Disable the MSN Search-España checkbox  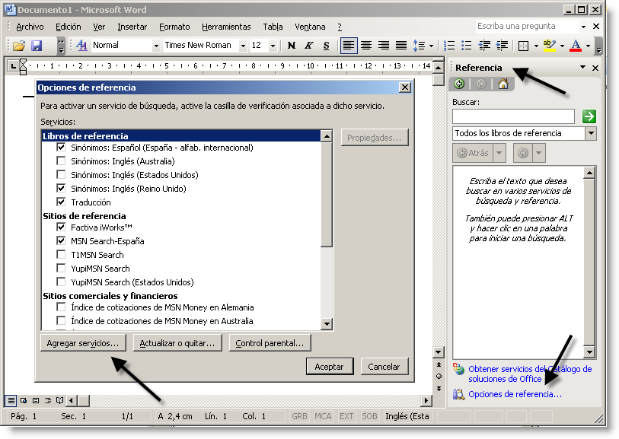point(62,241)
